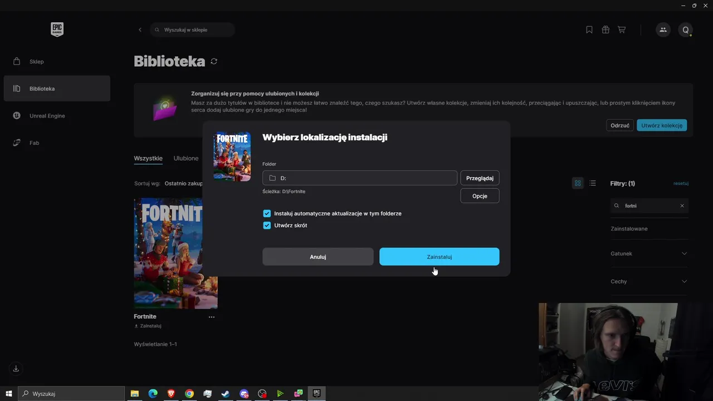This screenshot has width=713, height=401.
Task: Toggle Utwórz skrót checkbox
Action: [x=267, y=226]
